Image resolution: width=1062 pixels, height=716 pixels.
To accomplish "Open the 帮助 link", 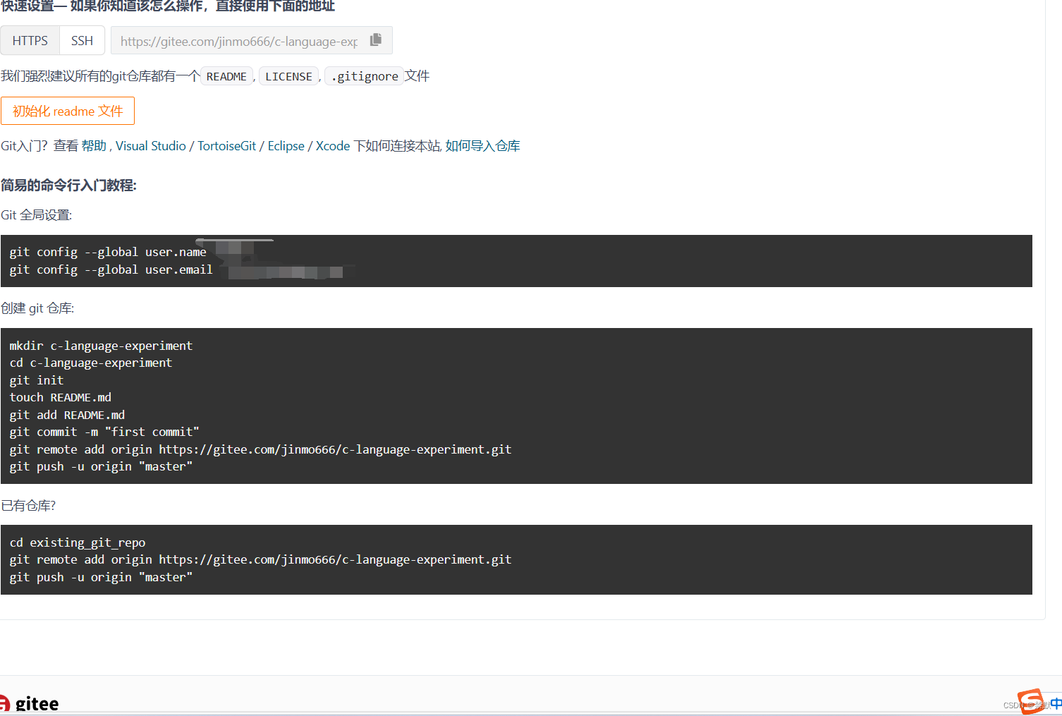I will 94,146.
